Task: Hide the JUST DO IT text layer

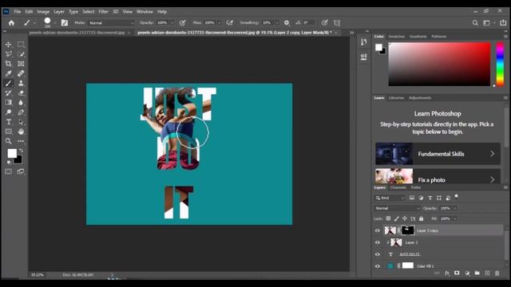Action: pos(378,254)
